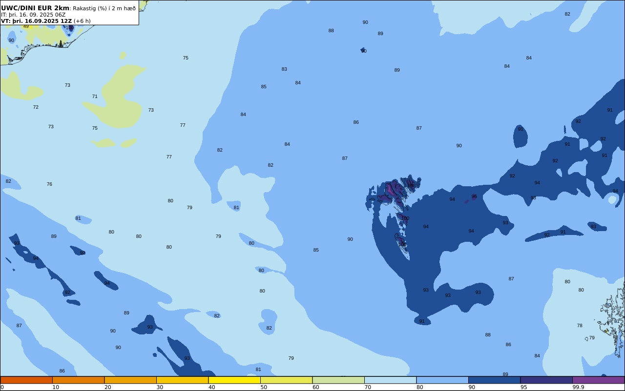Choose the light green 60–70 legend swatch
The image size is (625, 391).
(x=338, y=380)
